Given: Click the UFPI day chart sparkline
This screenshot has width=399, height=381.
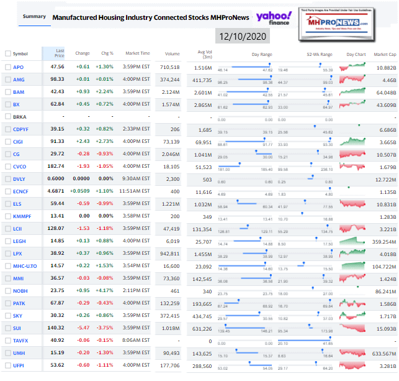Looking at the screenshot, I should pos(352,365).
